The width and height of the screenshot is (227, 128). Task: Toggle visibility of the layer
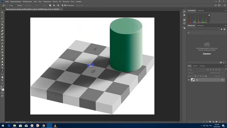coord(189,80)
